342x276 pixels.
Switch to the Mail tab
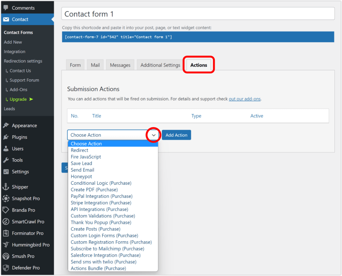(x=95, y=65)
